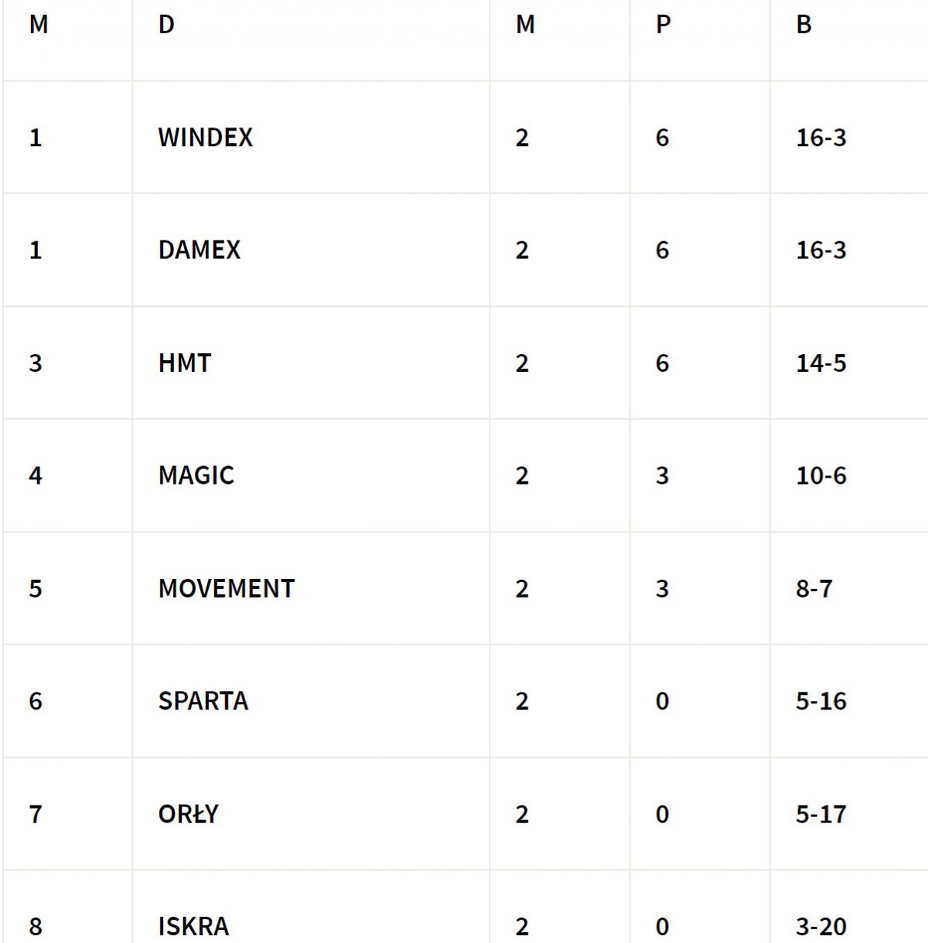Open the SPARTA team entry
Screen dimensions: 928x943
click(x=203, y=701)
